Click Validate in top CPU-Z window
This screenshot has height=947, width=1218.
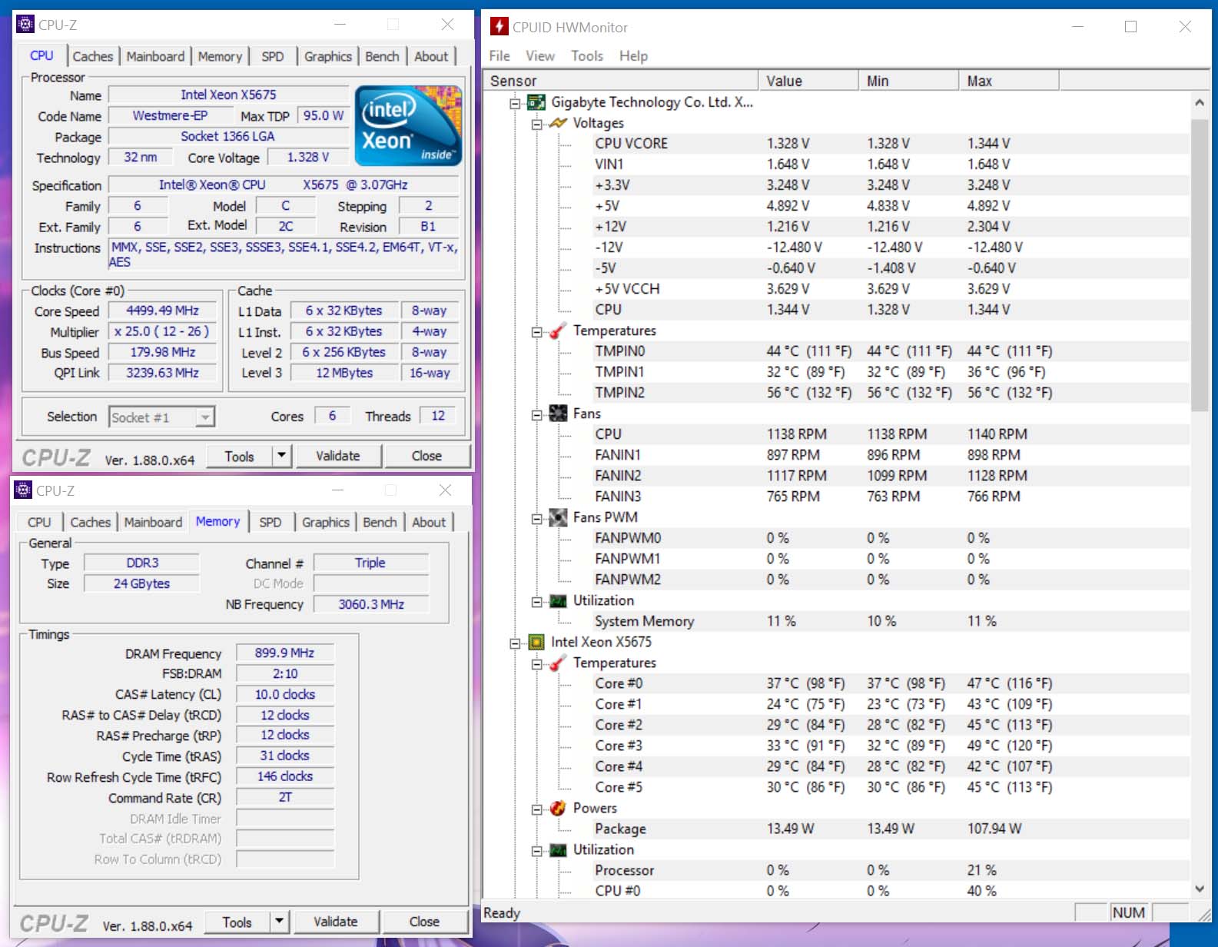pos(338,456)
